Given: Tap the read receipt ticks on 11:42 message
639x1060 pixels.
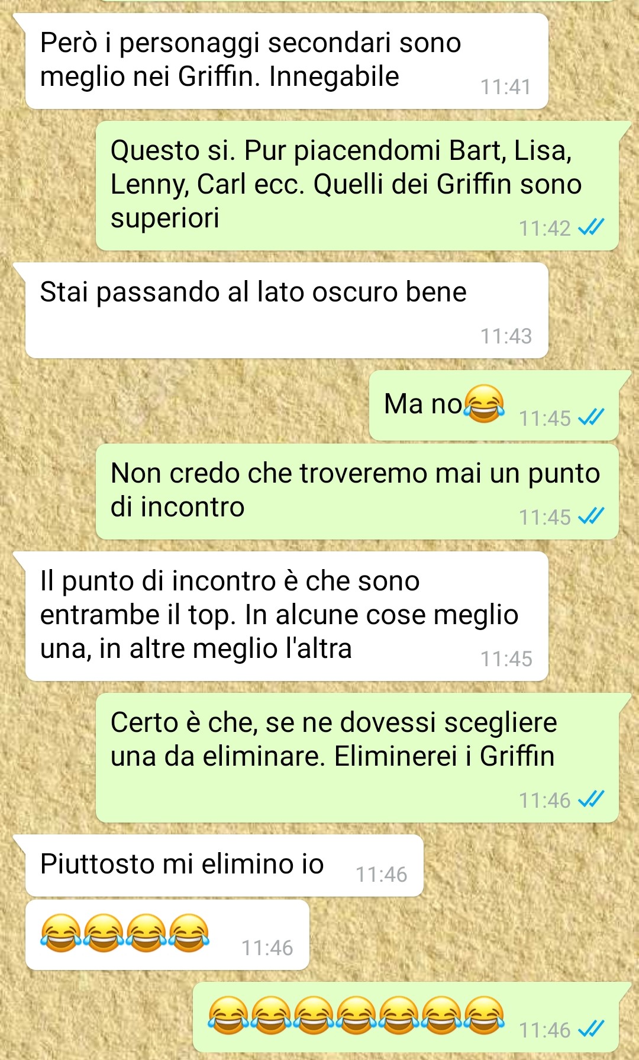Looking at the screenshot, I should coord(590,227).
